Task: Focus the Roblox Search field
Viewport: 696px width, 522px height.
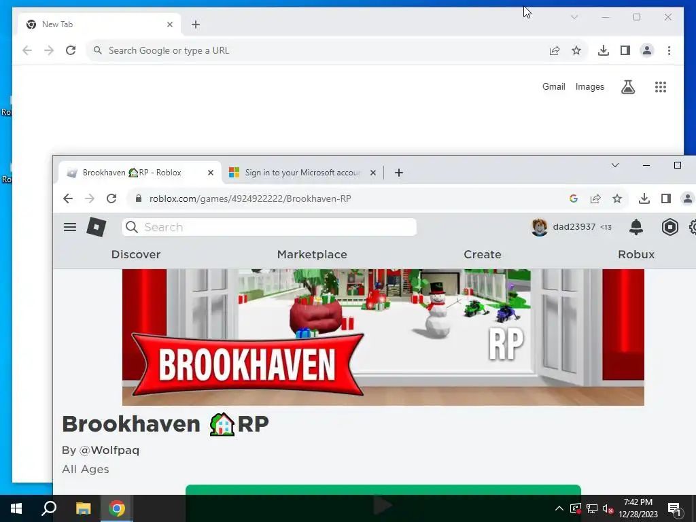Action: 269,227
